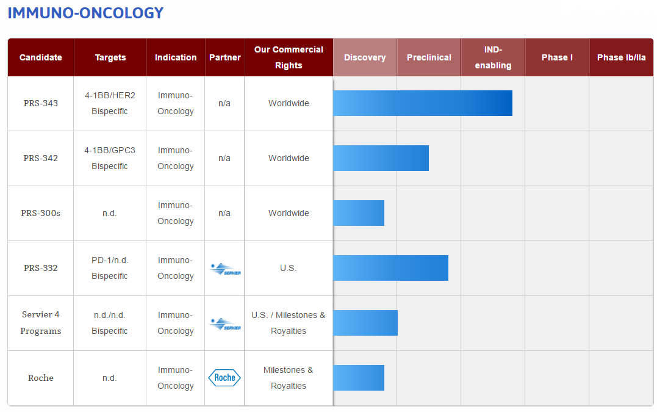
Task: Click the Discovery column header
Action: coord(365,57)
